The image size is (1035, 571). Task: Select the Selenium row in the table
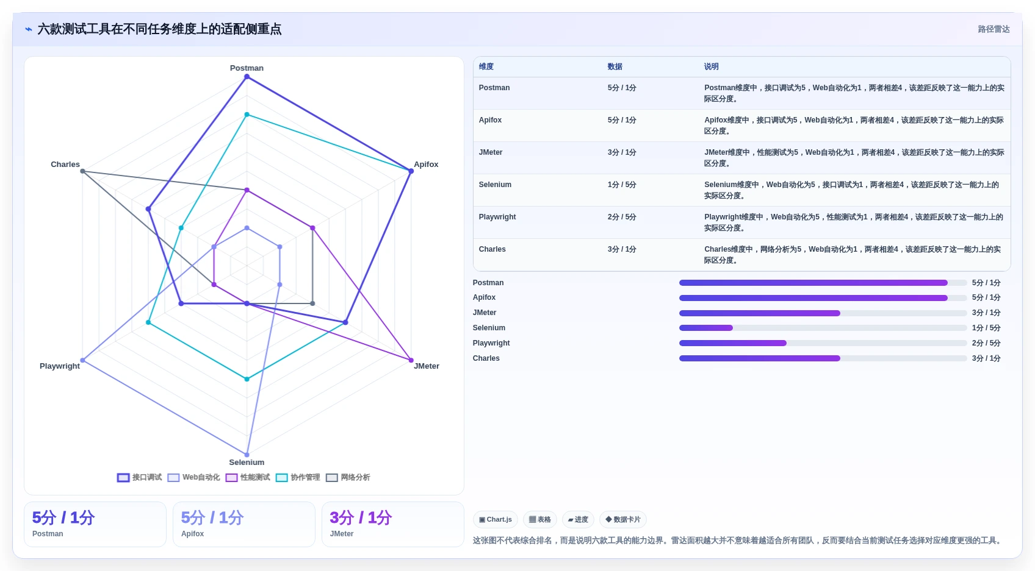[x=742, y=190]
